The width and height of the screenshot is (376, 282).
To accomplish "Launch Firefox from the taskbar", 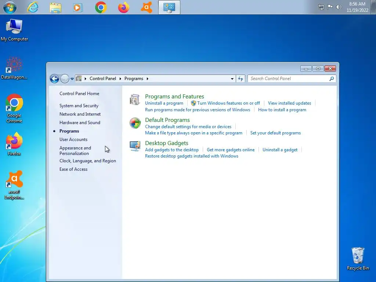I will 123,8.
